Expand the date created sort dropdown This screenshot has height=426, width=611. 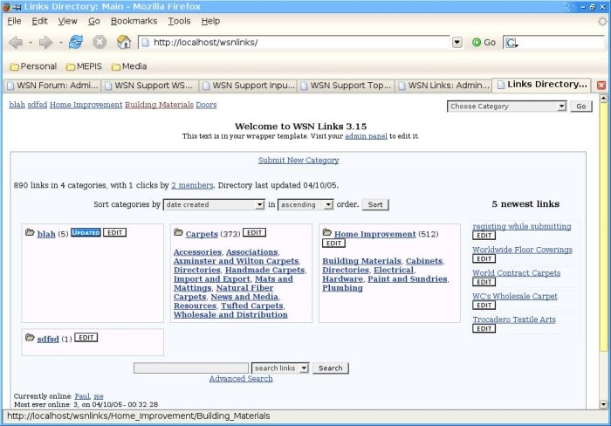213,204
